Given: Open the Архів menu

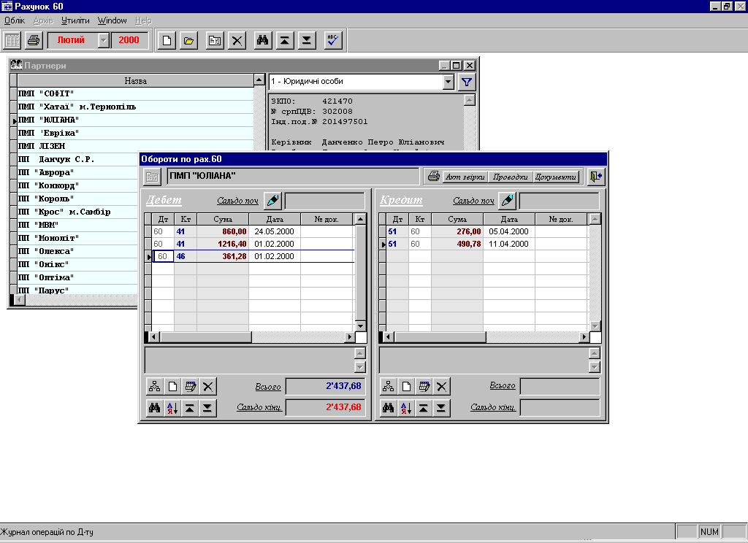Looking at the screenshot, I should pyautogui.click(x=43, y=20).
